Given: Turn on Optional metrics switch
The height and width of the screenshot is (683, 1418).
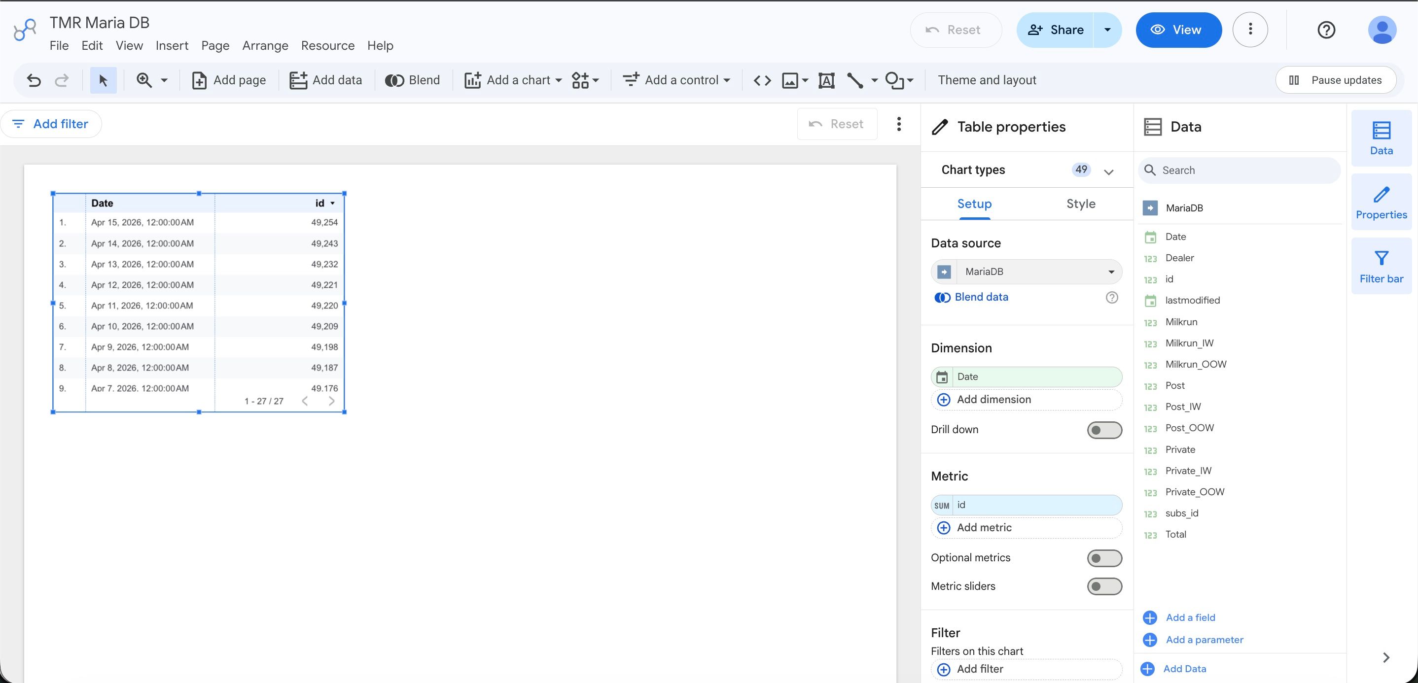Looking at the screenshot, I should click(x=1104, y=558).
